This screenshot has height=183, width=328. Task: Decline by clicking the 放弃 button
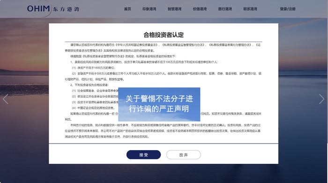pos(184,155)
